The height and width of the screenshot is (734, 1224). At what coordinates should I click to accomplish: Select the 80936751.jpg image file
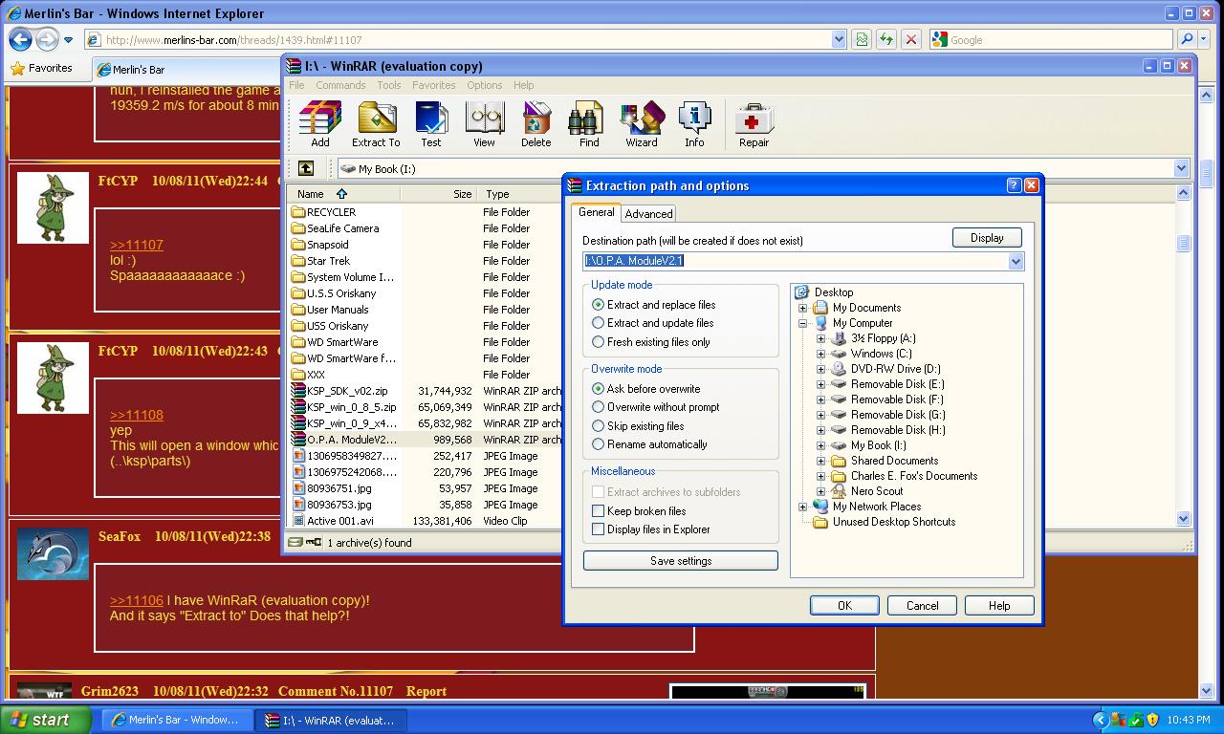click(x=331, y=488)
